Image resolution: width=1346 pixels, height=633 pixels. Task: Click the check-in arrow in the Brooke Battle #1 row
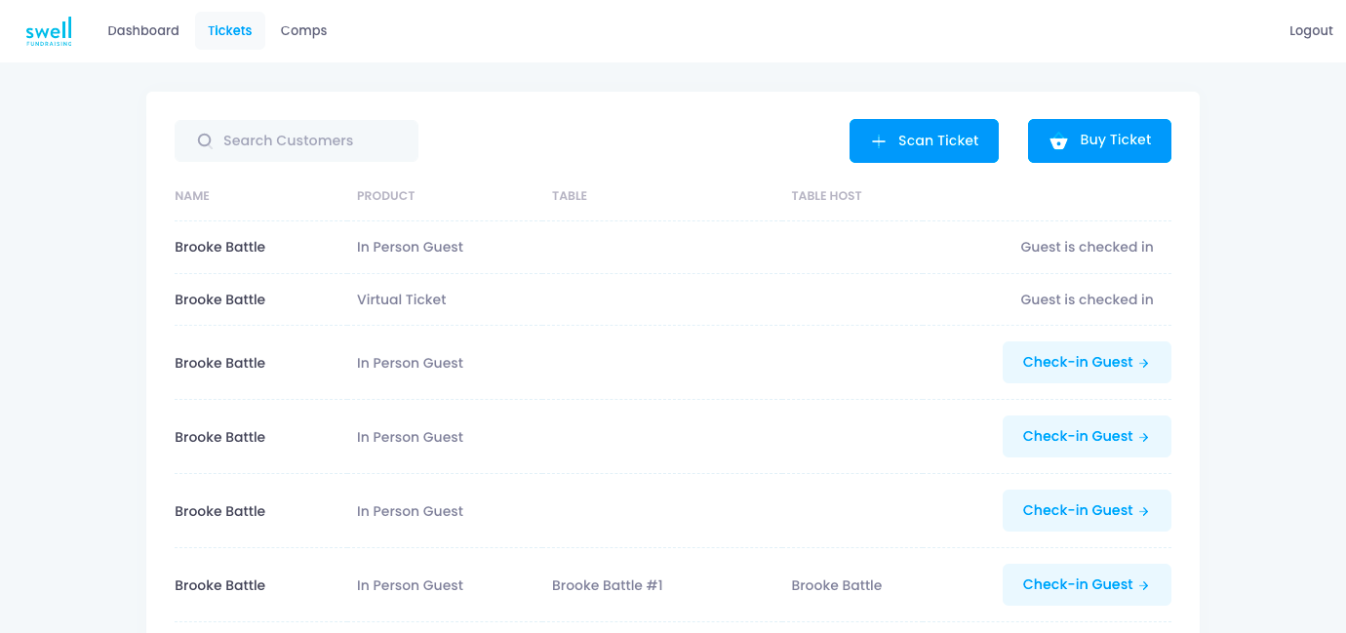1144,585
